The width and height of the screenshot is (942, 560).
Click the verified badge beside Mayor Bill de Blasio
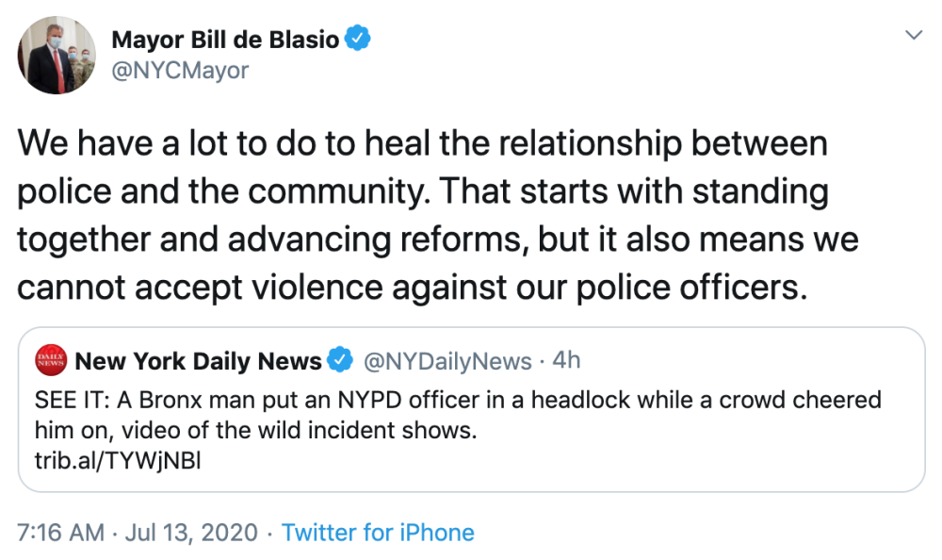click(358, 40)
